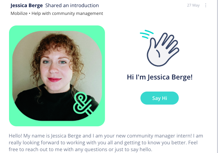Click the paragraph line starting Hello! My name
The image size is (218, 153).
tap(106, 136)
